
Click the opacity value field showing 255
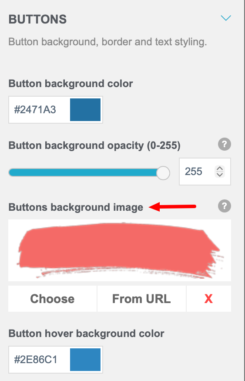click(197, 172)
